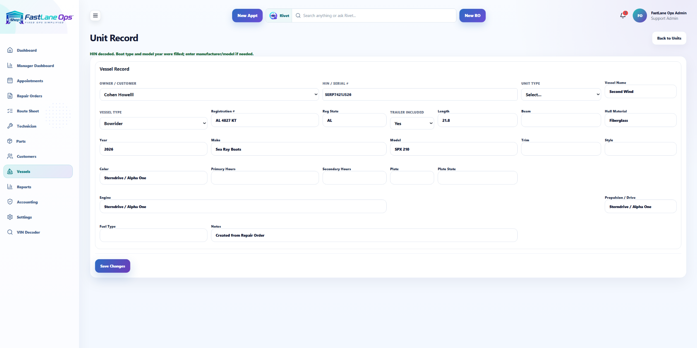Click the VIN Decoder magnifier icon
Viewport: 697px width, 348px height.
click(10, 232)
